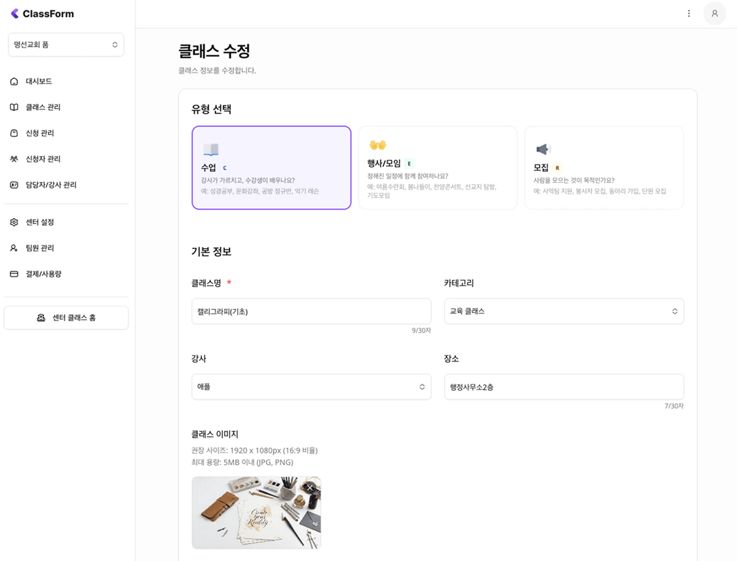Click the 결제/사용량 card icon

14,274
